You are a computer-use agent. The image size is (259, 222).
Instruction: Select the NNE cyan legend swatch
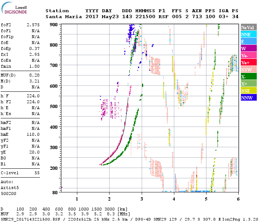[249, 34]
